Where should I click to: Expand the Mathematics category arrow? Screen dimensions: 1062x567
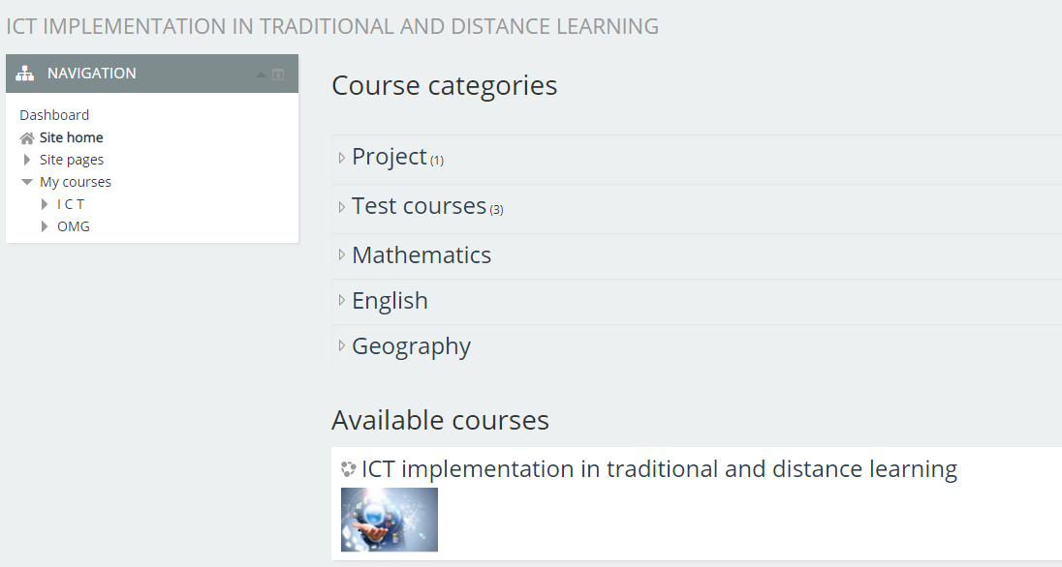[x=342, y=255]
